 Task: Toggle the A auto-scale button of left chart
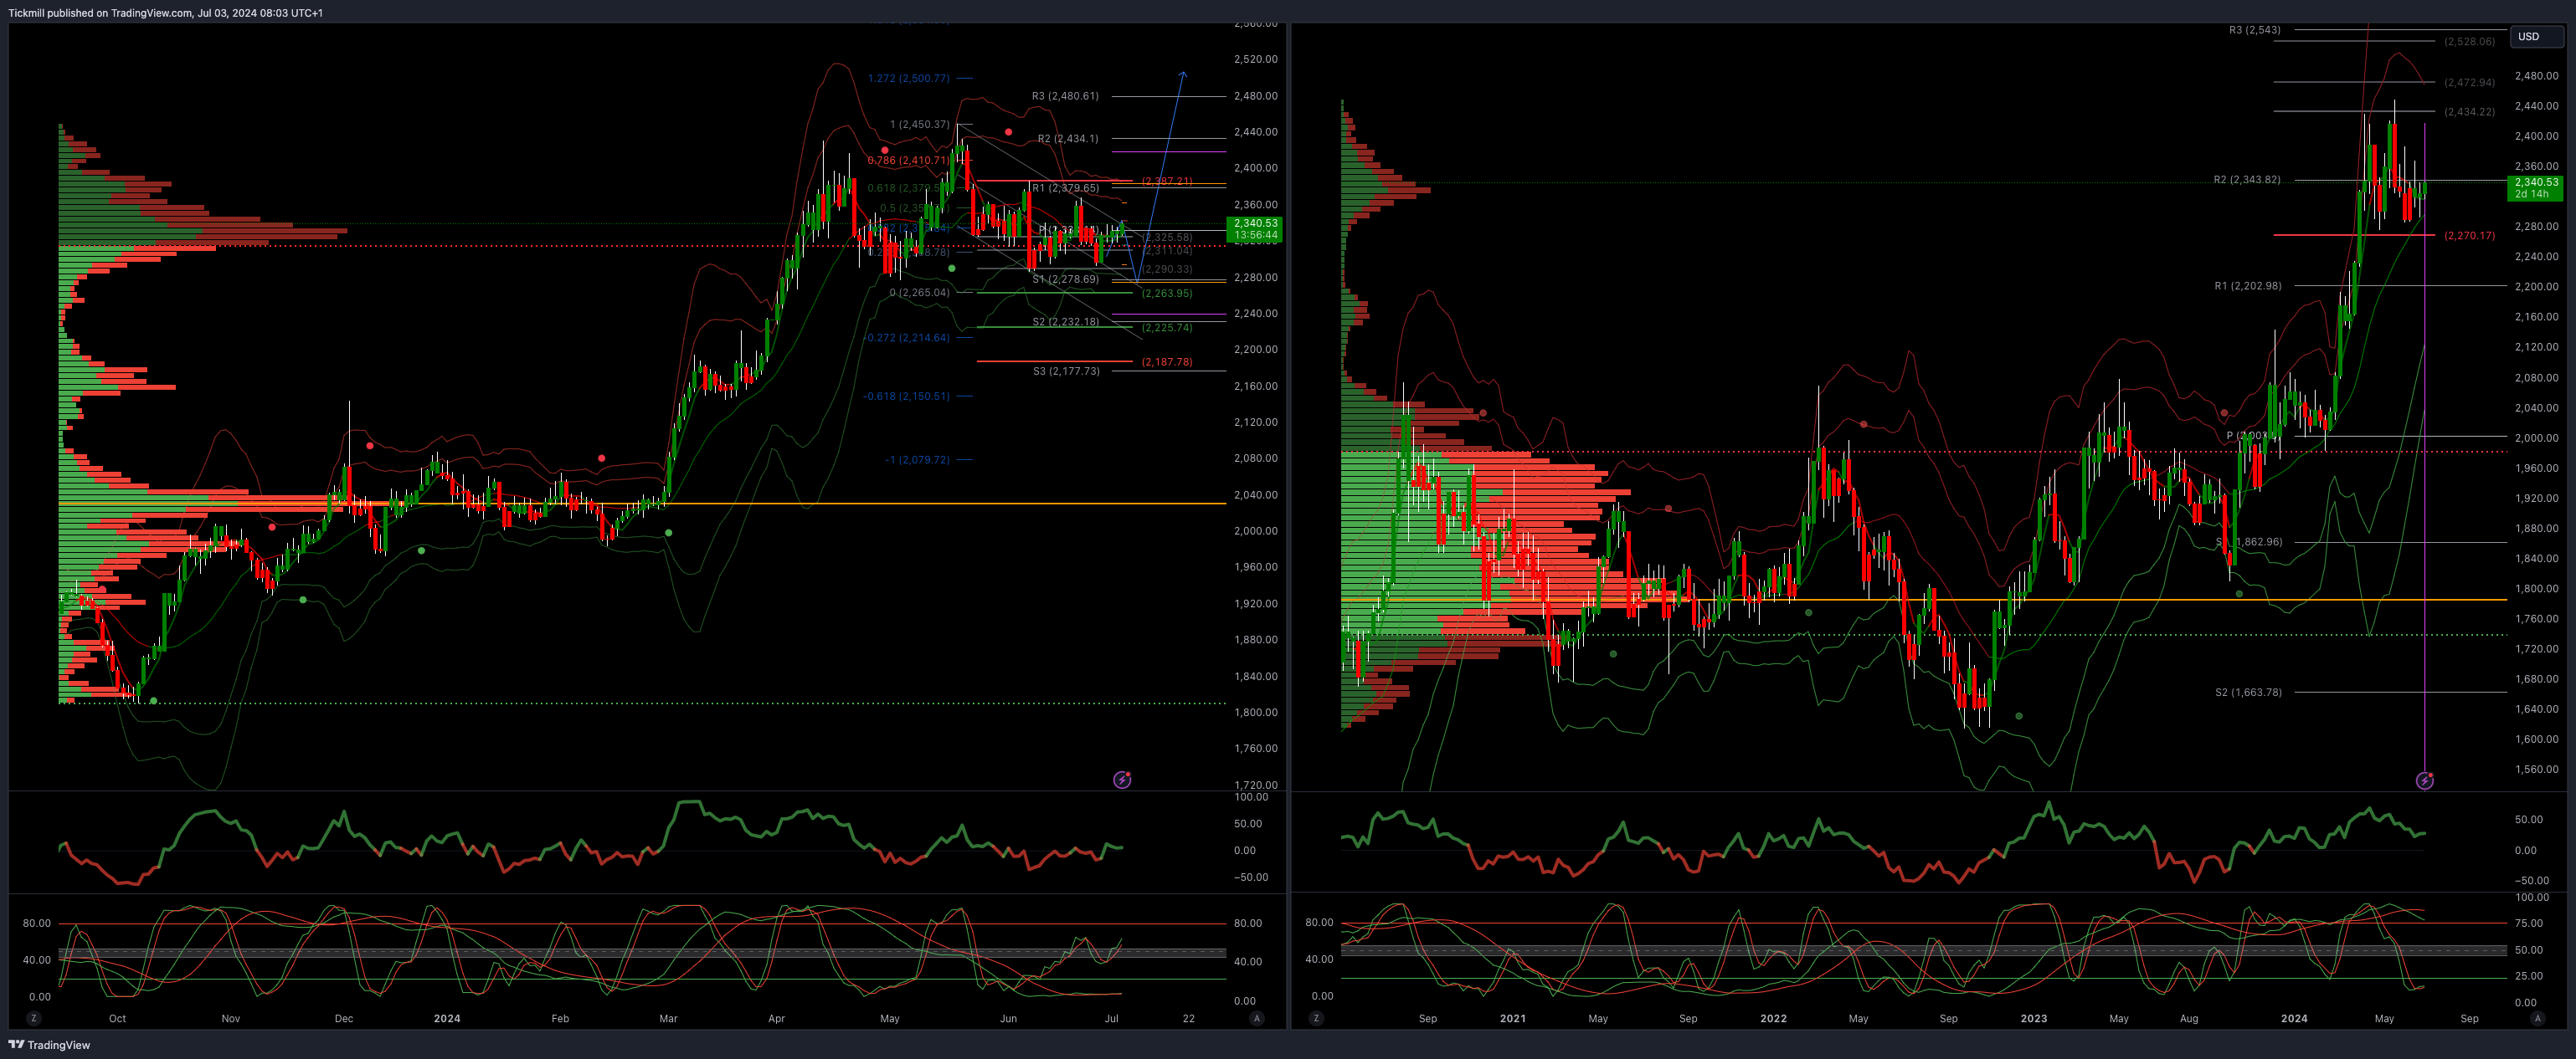click(1257, 1018)
